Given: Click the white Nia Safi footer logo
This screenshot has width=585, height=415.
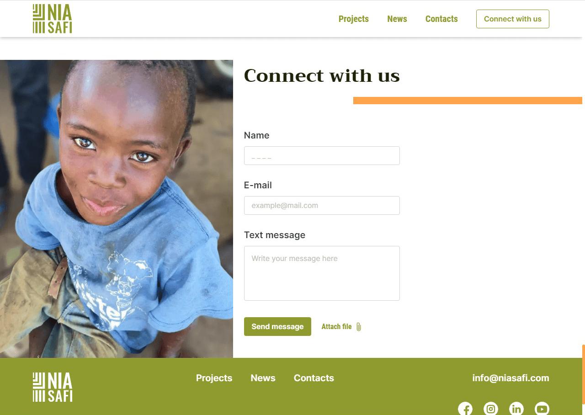Looking at the screenshot, I should point(52,387).
